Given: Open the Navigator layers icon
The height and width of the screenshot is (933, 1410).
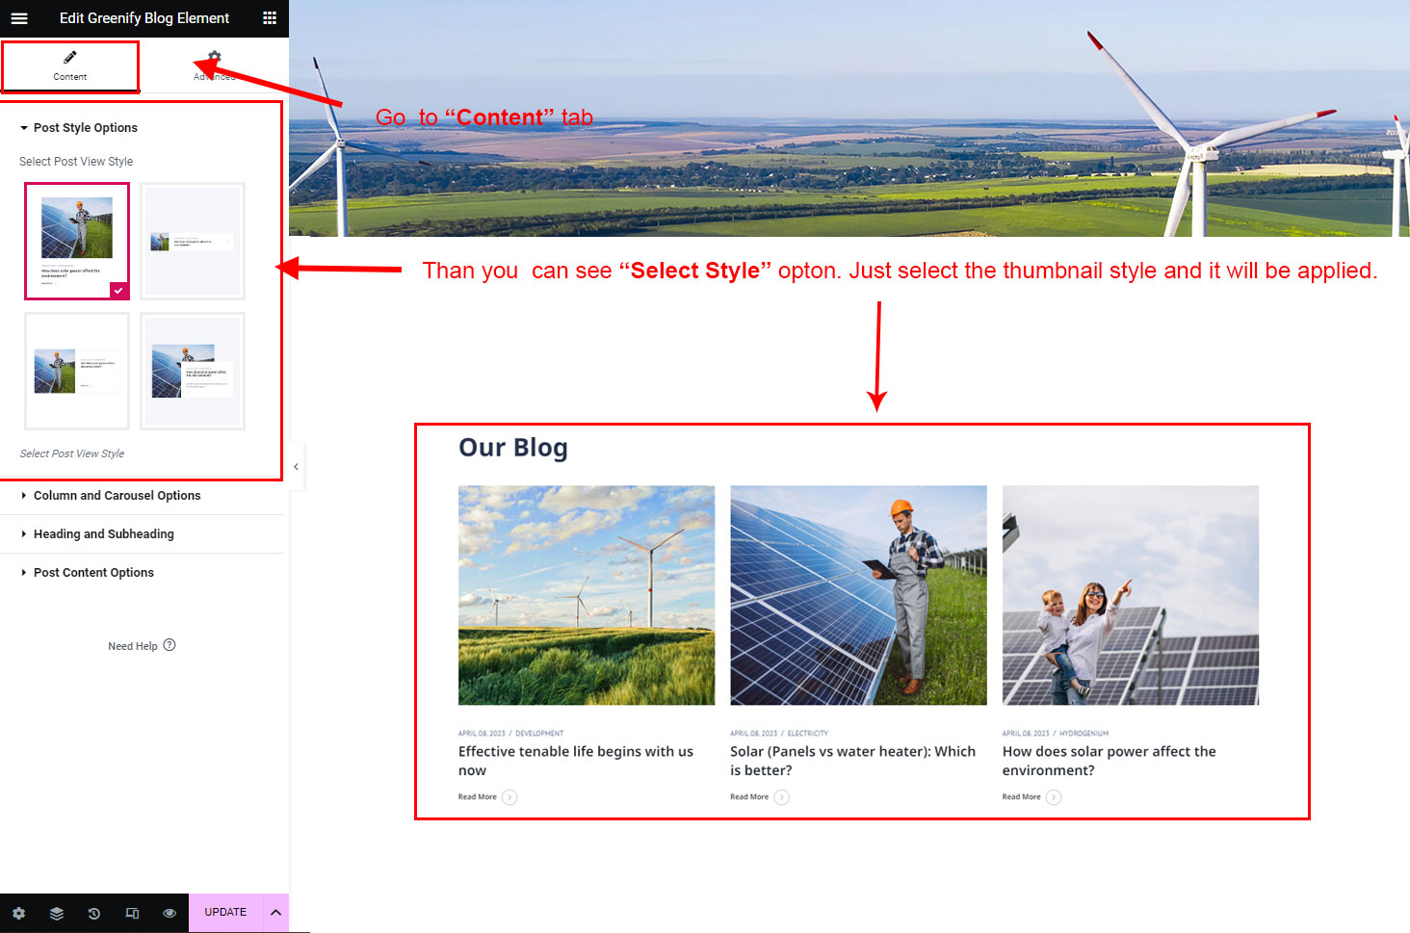Looking at the screenshot, I should pos(57,913).
